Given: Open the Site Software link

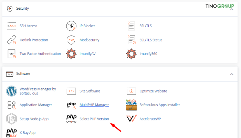Looking at the screenshot, I should 90,91.
